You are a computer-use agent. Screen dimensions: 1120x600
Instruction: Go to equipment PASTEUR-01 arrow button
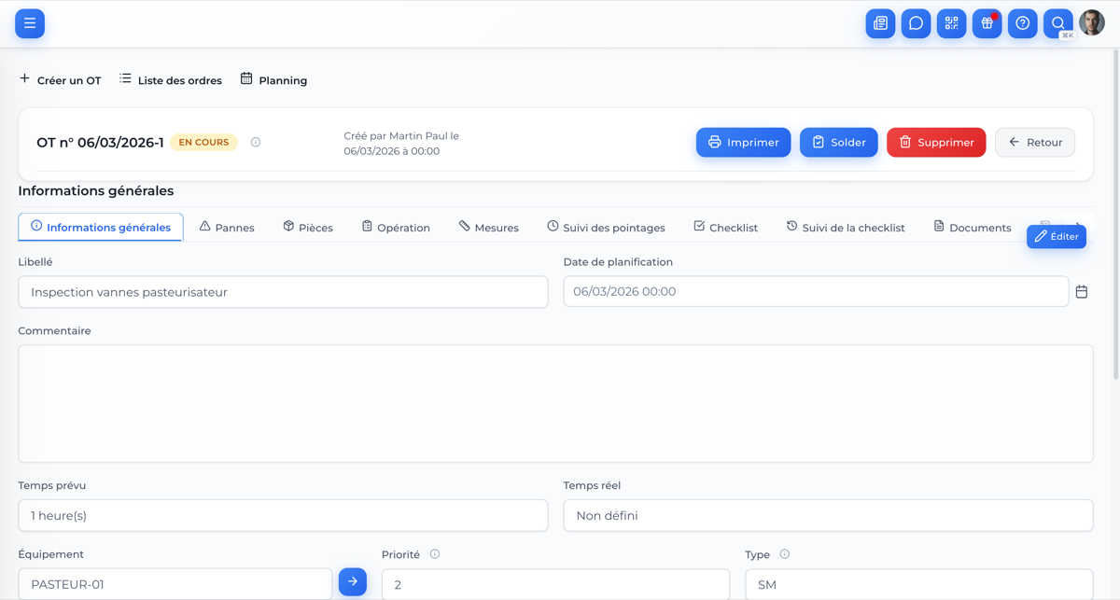[353, 581]
